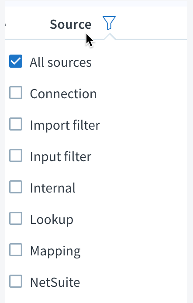Tick the Connection checkbox
The image size is (193, 303).
pyautogui.click(x=16, y=93)
